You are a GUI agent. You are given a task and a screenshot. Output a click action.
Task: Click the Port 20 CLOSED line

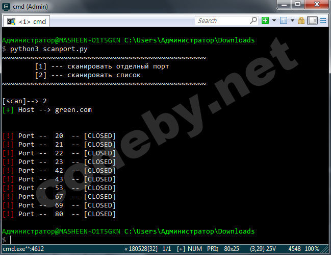click(x=59, y=136)
